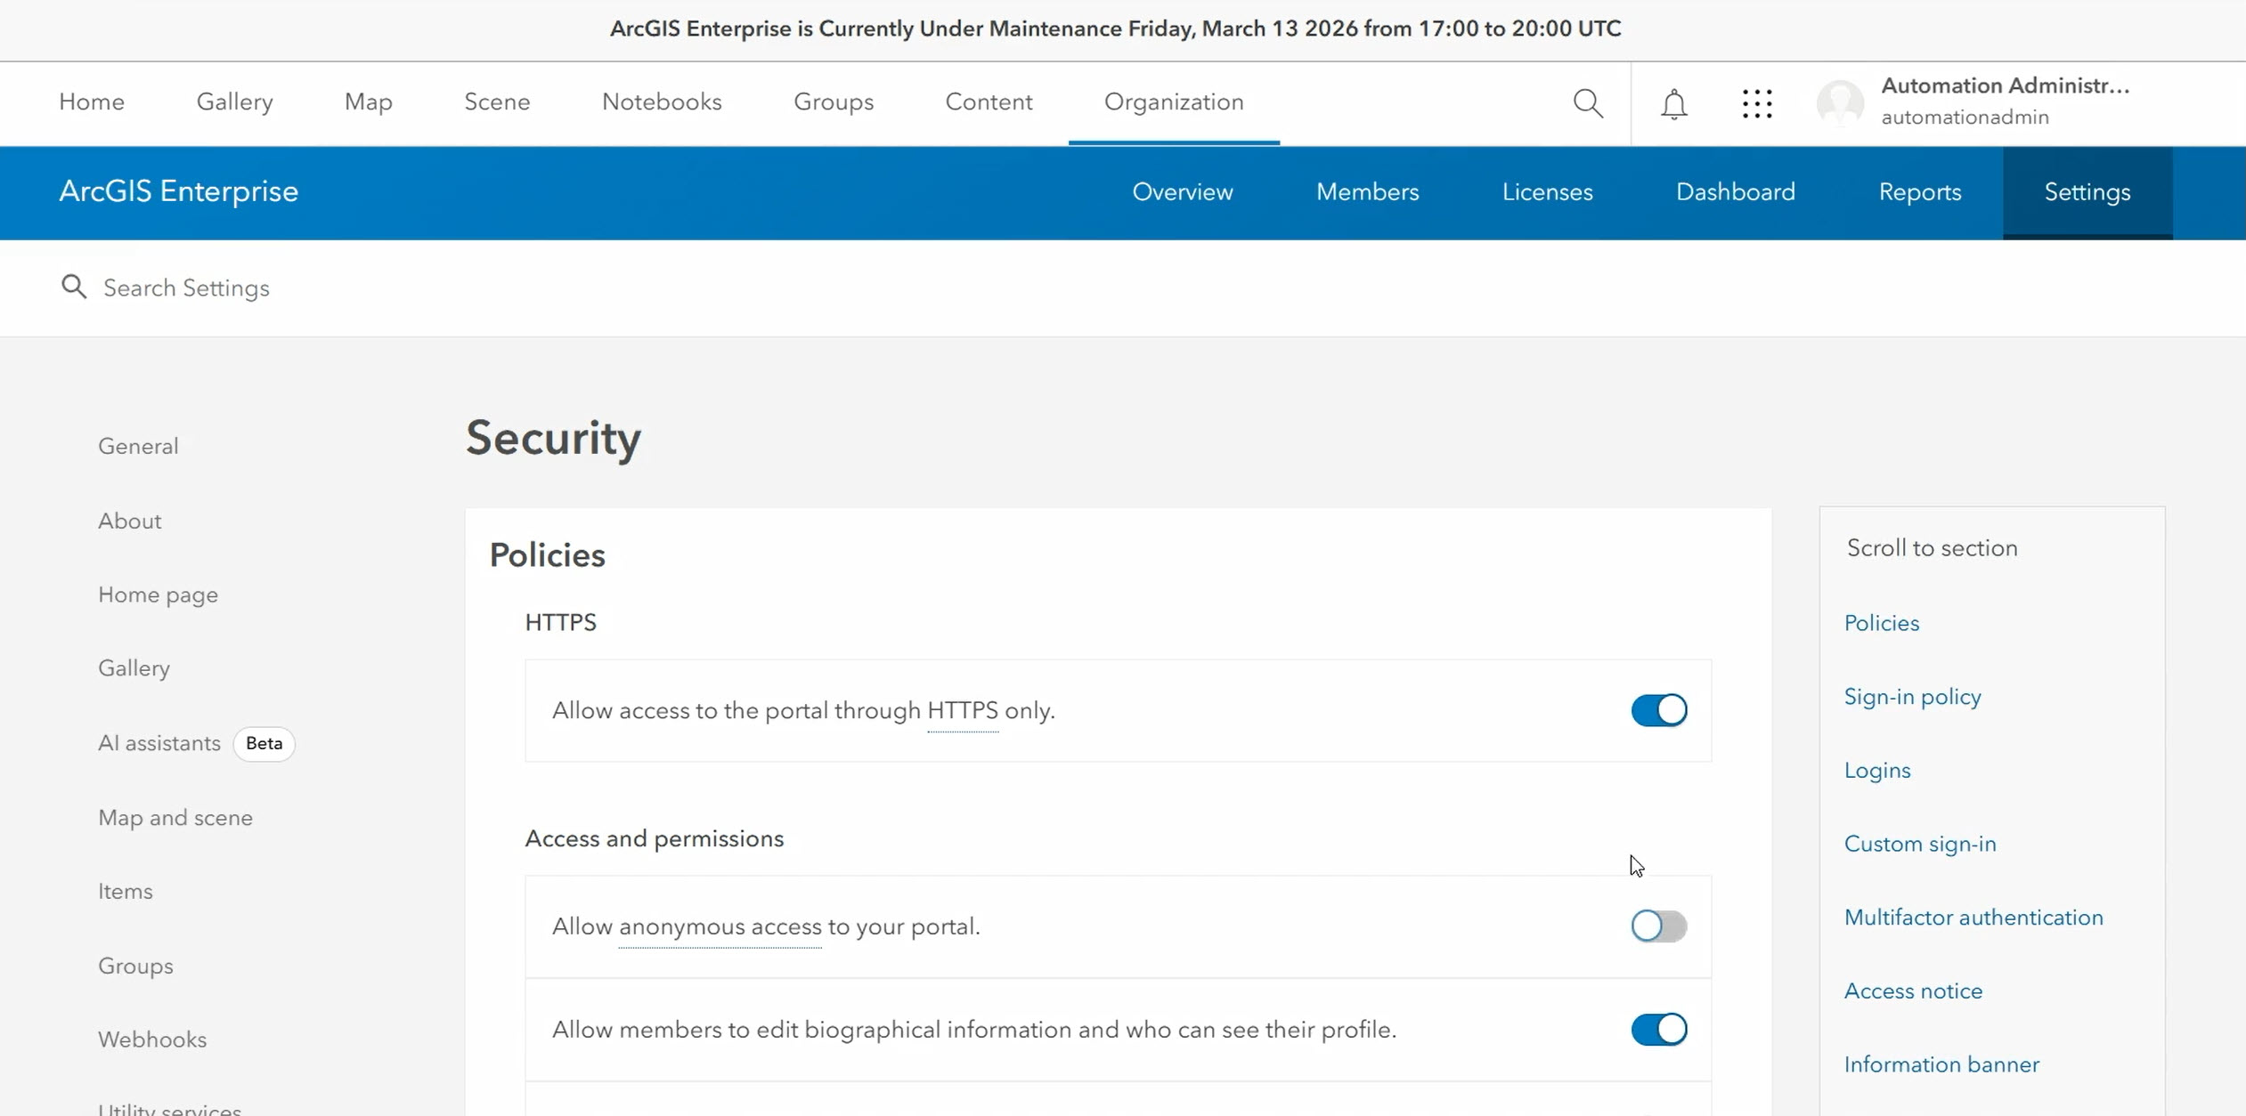Turn off biographical information editing

click(x=1658, y=1030)
